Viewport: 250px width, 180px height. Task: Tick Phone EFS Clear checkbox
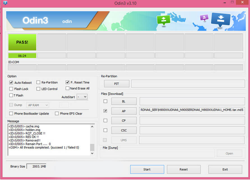click(57, 114)
